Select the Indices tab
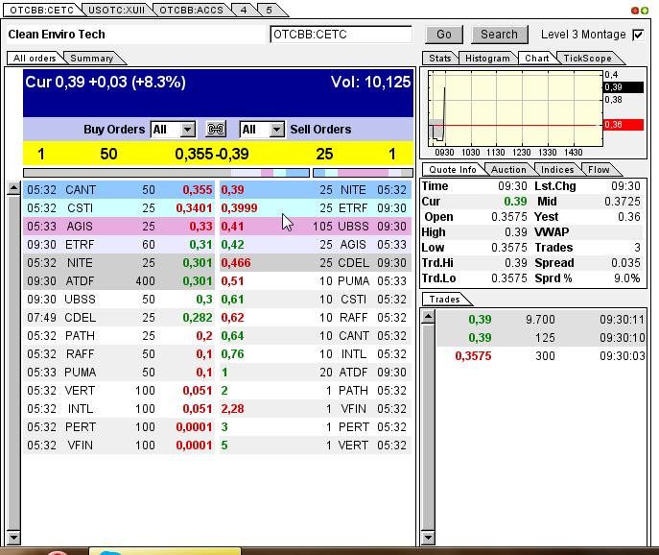 (557, 170)
